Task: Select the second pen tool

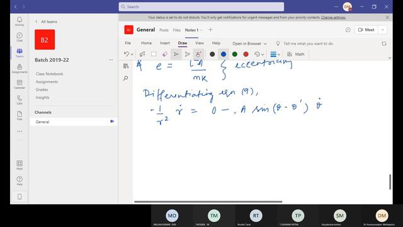Action: click(188, 54)
